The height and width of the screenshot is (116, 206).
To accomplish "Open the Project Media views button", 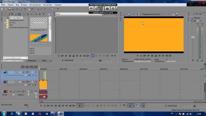I will [x=49, y=14].
